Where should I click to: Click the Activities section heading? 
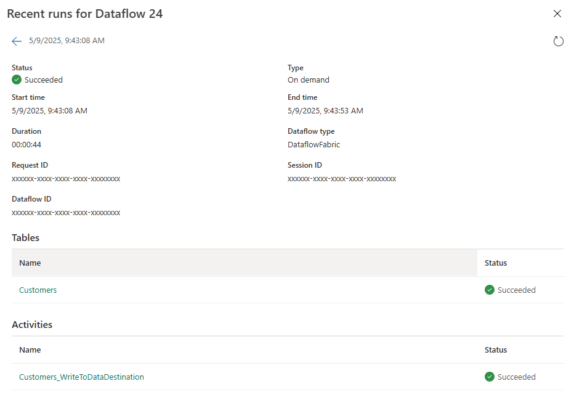(31, 324)
